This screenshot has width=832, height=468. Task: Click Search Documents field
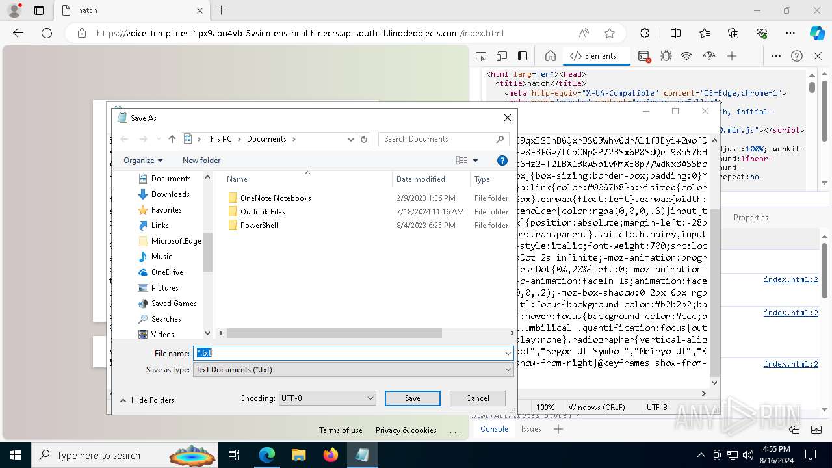coord(443,139)
